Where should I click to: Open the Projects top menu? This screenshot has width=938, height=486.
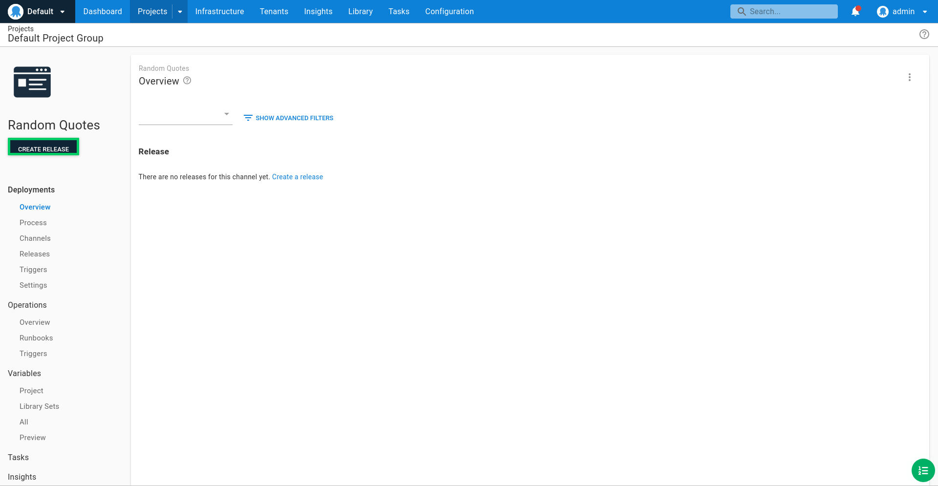pos(152,11)
